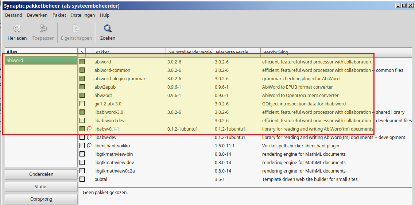Click the Debian swirl icon beside libabw-dev
This screenshot has height=205, width=415.
tap(89, 137)
